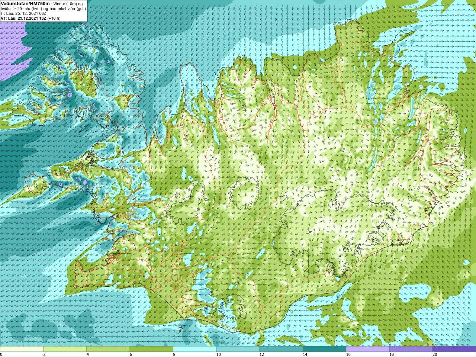Click the 14–16 m/s dark teal legend swatch

click(x=324, y=349)
